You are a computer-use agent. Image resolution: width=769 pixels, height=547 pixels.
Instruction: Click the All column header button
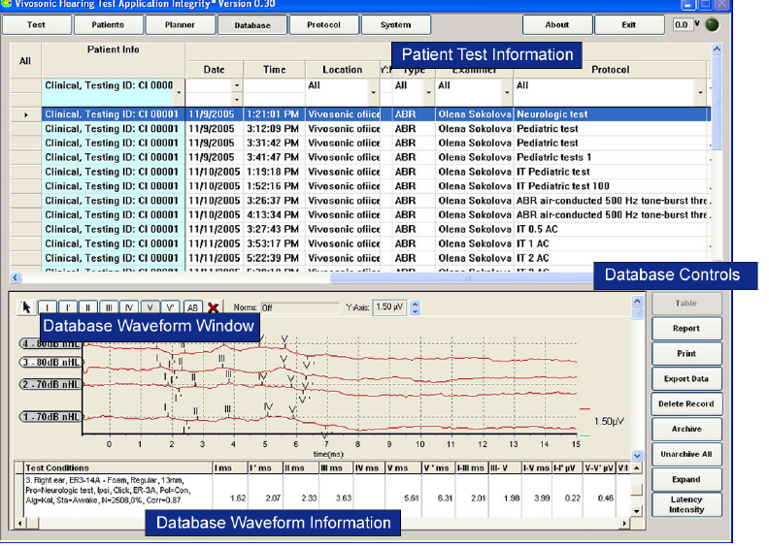pyautogui.click(x=25, y=61)
